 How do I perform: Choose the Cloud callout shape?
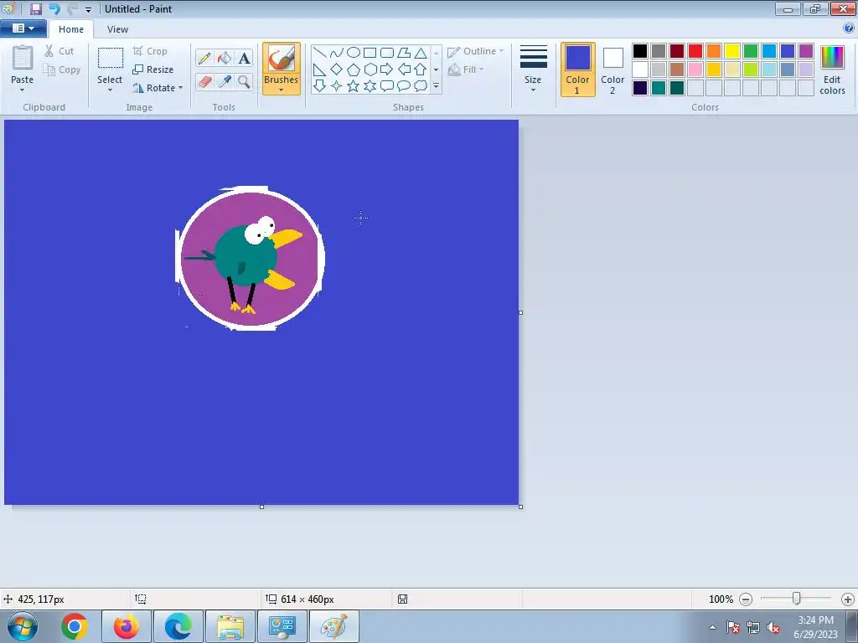pos(421,86)
